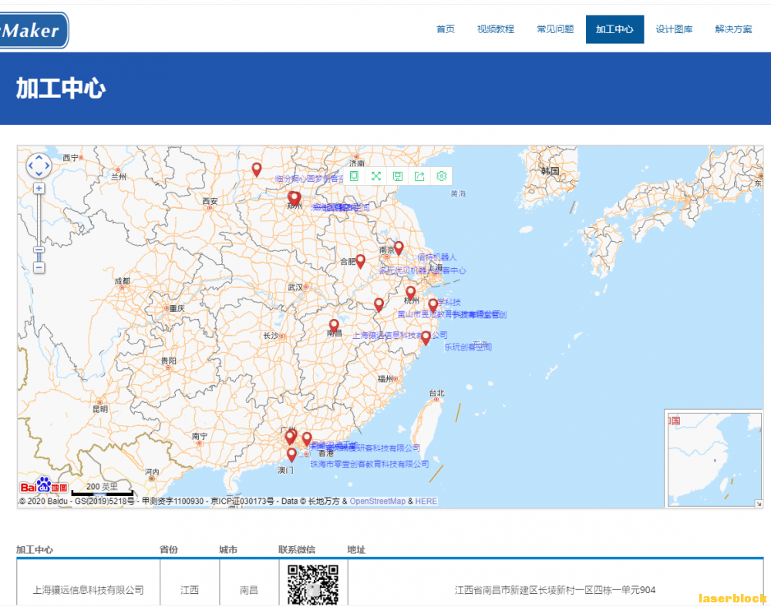Click the 上海骧远信息科技有限公司 table cell

(89, 590)
